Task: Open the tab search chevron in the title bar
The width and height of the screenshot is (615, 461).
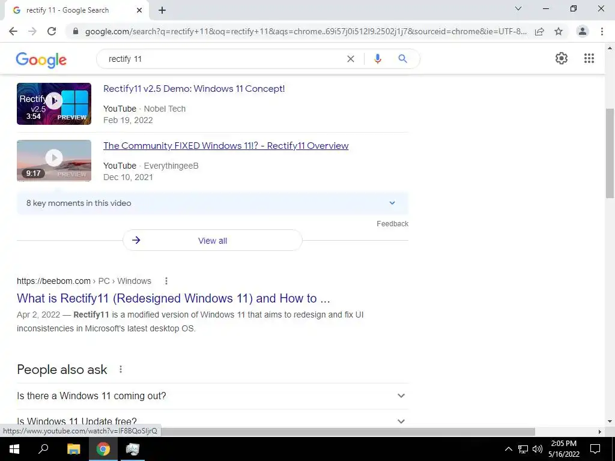Action: (518, 8)
